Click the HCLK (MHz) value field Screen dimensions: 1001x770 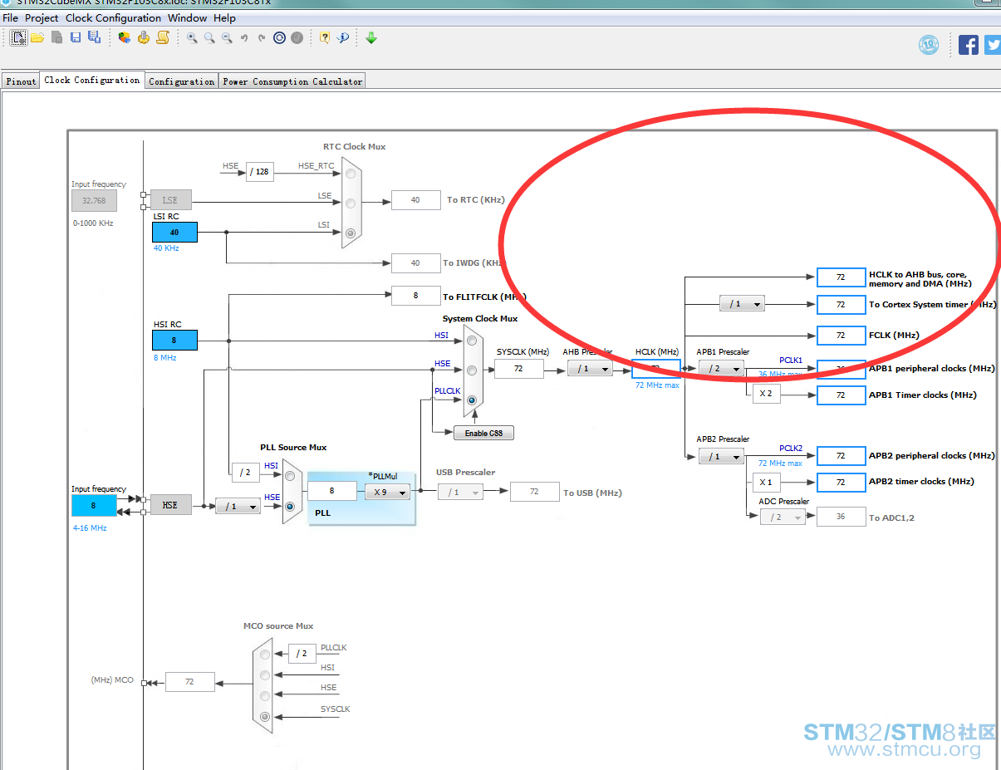[x=656, y=369]
